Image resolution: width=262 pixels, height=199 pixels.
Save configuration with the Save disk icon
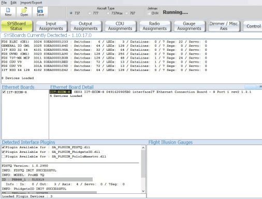pyautogui.click(x=40, y=12)
